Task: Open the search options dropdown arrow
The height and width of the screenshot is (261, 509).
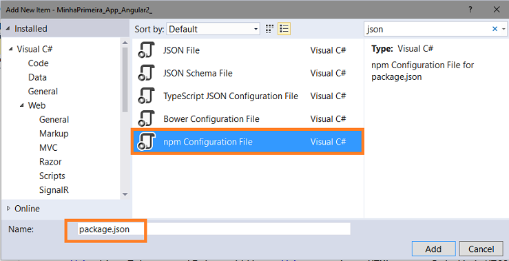Action: pos(503,29)
